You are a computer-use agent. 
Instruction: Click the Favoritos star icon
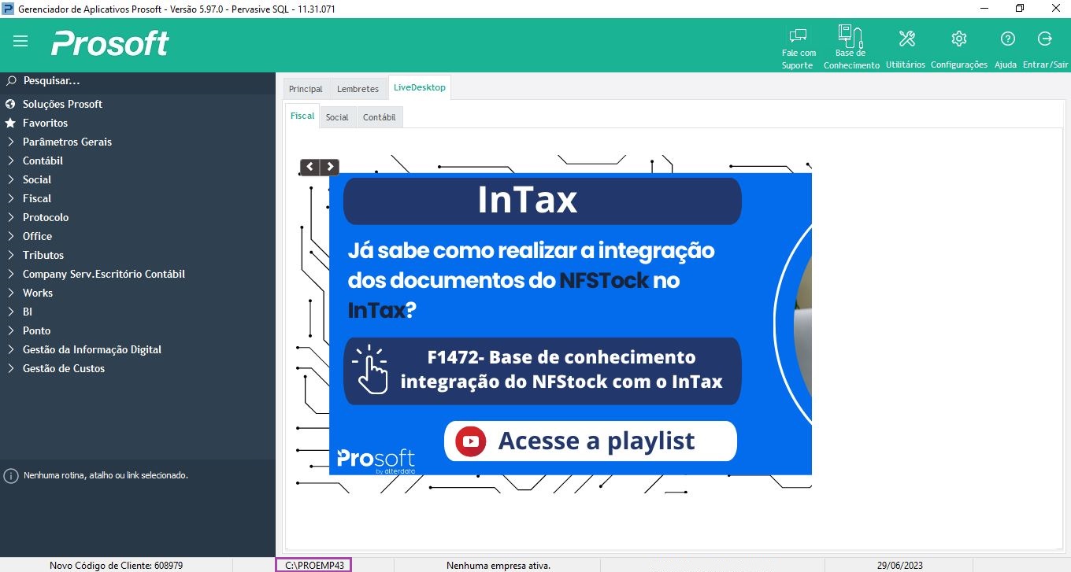click(x=11, y=123)
